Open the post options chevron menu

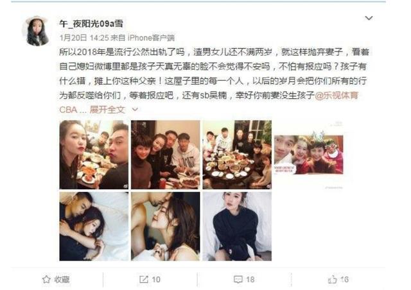[369, 18]
